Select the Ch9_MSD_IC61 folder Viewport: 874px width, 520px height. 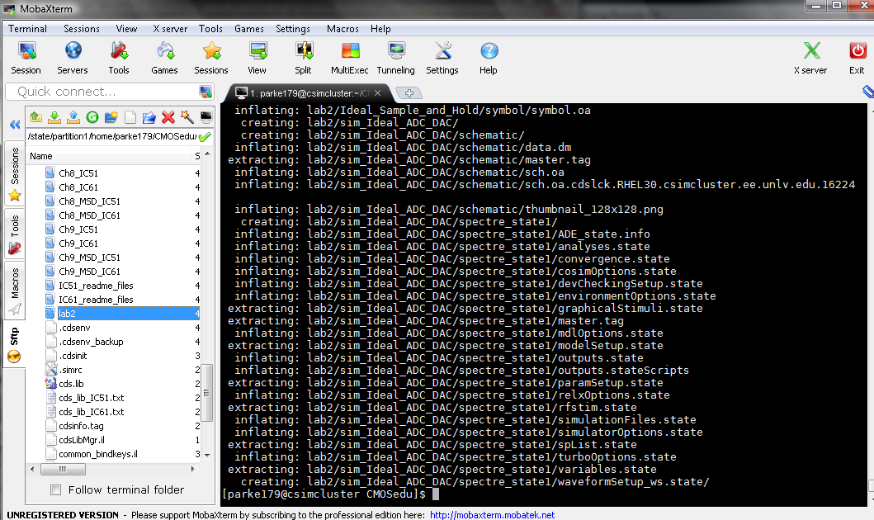89,272
